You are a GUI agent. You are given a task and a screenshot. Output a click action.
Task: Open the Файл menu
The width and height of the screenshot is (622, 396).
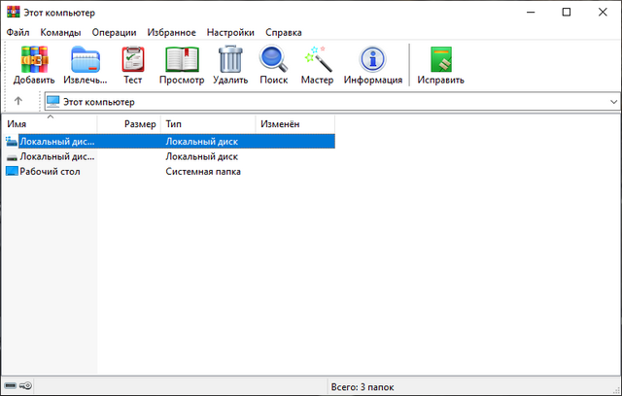point(17,32)
